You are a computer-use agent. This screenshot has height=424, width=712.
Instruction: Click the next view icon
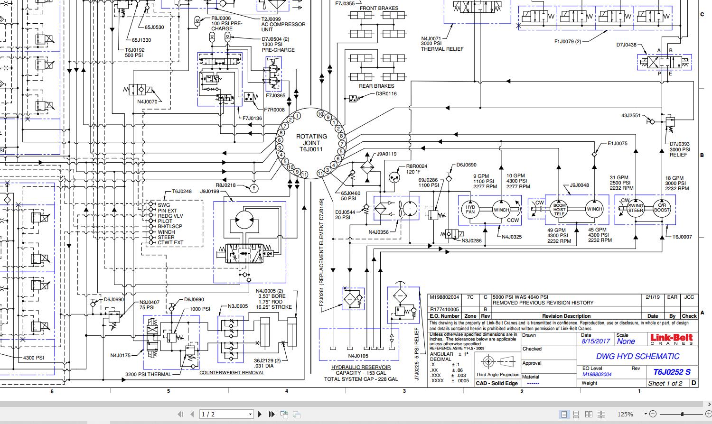[x=296, y=414]
